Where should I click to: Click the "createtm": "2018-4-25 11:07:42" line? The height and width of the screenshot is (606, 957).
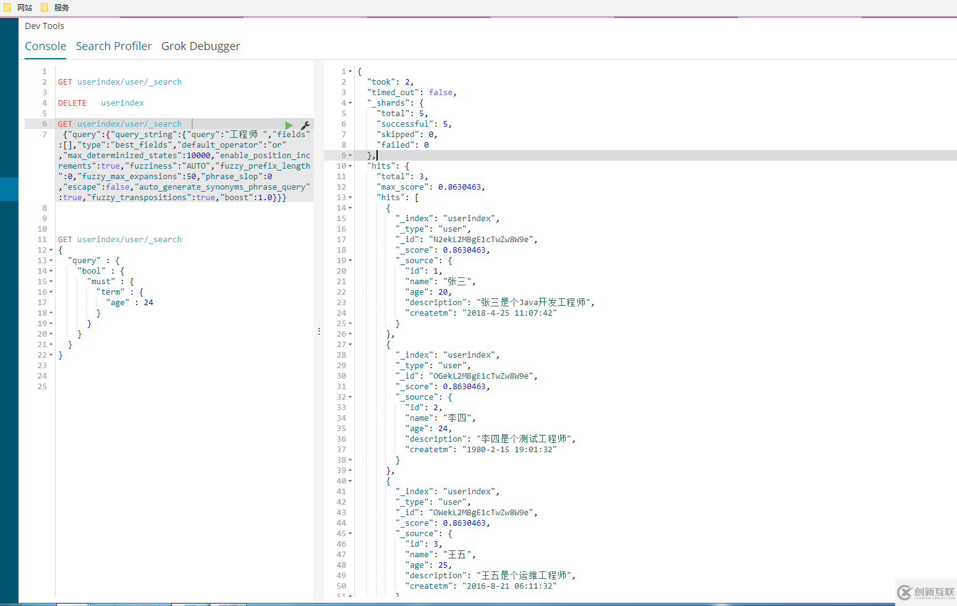coord(481,313)
